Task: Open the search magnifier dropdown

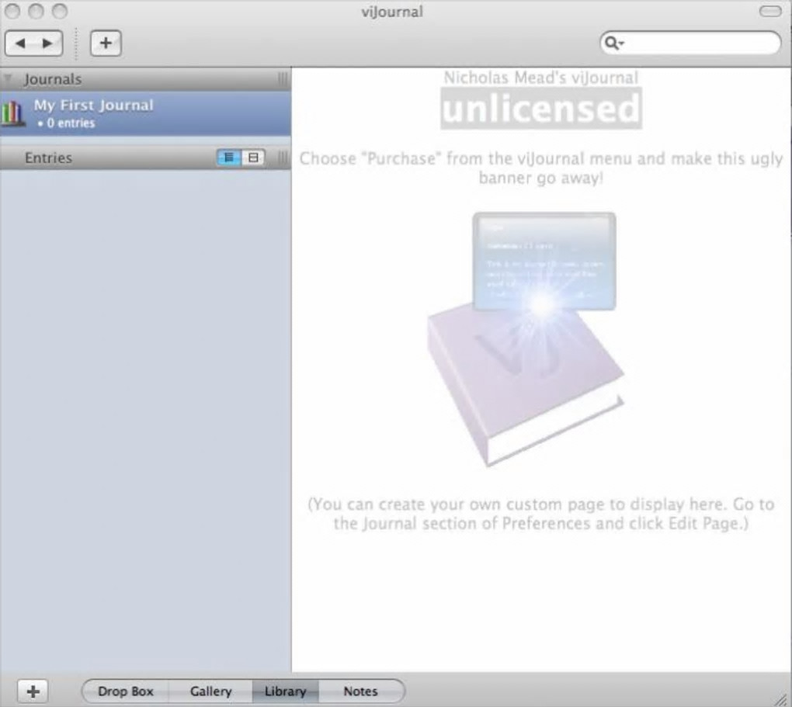Action: coord(614,43)
